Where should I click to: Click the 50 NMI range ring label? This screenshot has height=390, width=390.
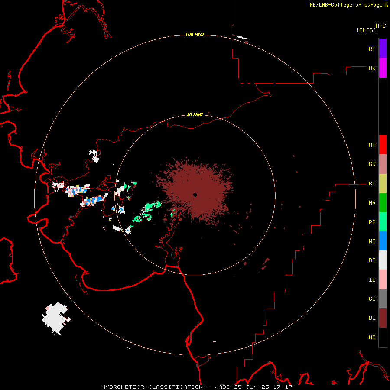(195, 114)
